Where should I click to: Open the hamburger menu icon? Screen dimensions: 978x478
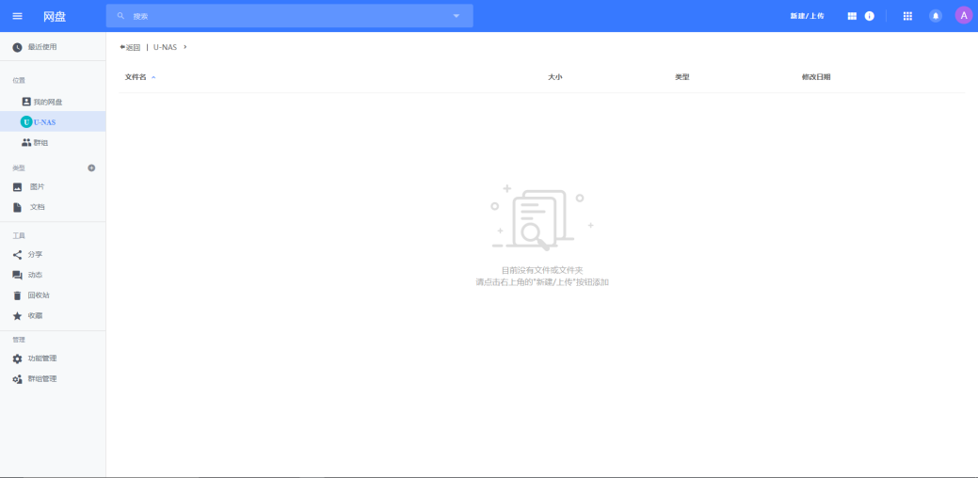(x=18, y=16)
